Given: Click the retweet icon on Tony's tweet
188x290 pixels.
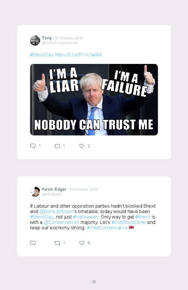Looking at the screenshot, I should click(57, 146).
